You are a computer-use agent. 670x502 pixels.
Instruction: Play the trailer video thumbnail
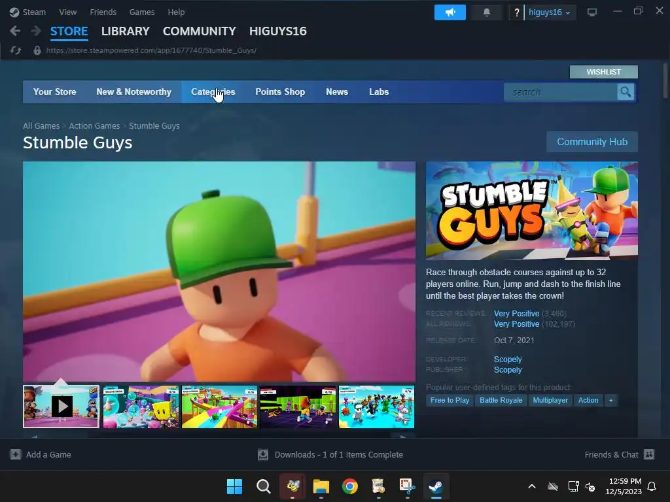(61, 407)
